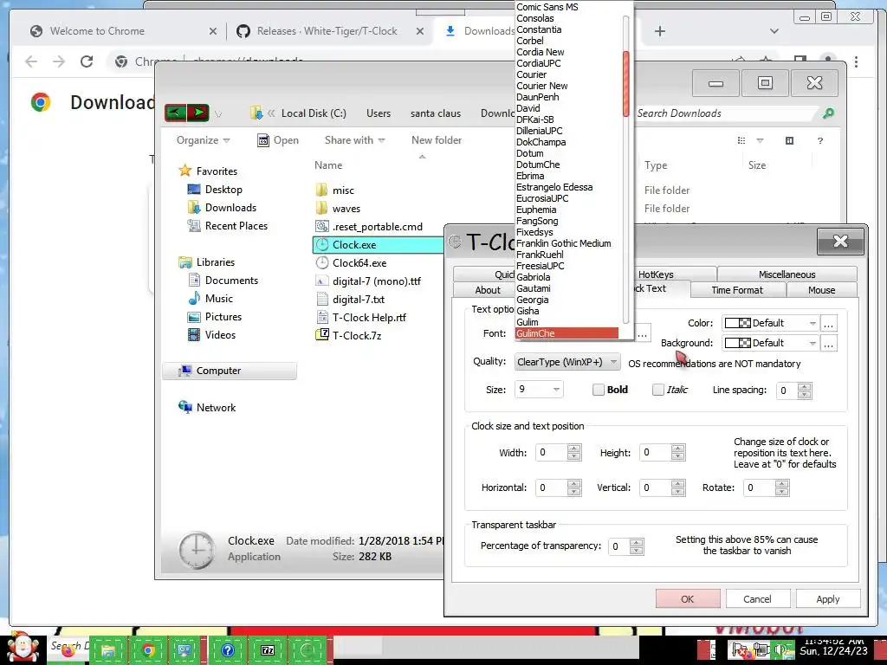Click the Cancel button
Screen dimensions: 887x665
click(x=757, y=599)
